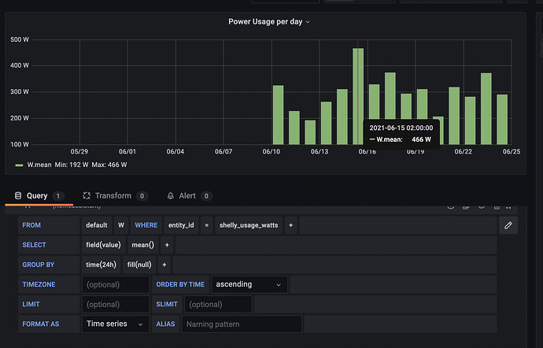This screenshot has width=543, height=348.
Task: Change the W measurement in FROM row
Action: click(121, 225)
